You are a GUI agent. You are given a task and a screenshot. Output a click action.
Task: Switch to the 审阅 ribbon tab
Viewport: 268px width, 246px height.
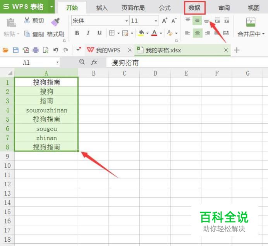(224, 8)
